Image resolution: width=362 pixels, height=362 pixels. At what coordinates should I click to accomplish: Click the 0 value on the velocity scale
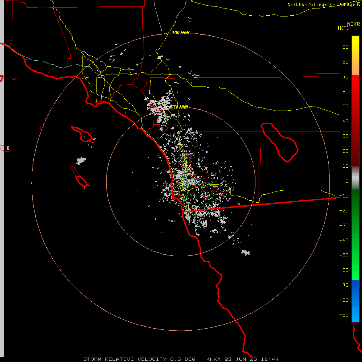(x=347, y=181)
